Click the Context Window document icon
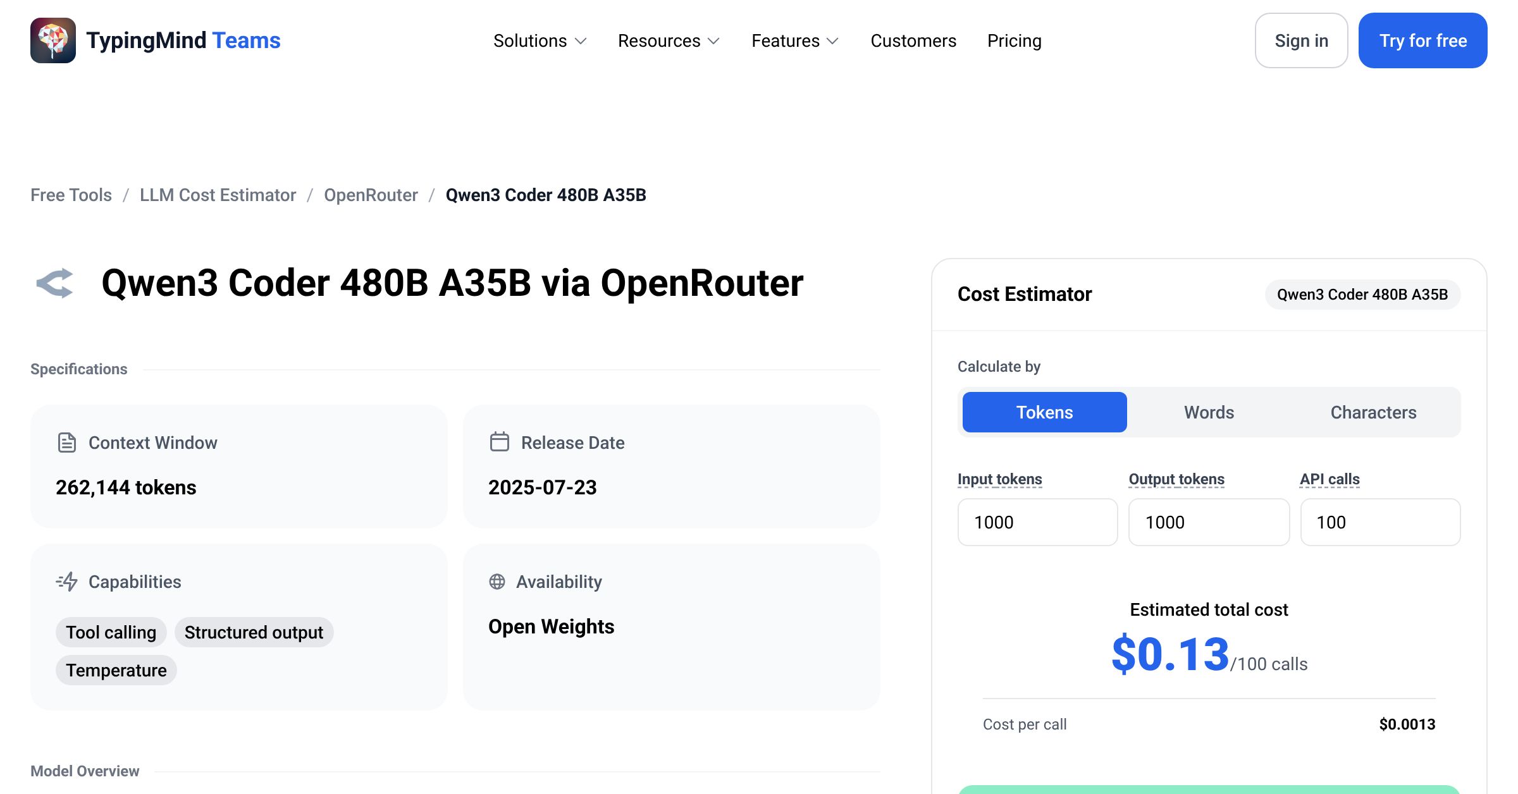 (67, 443)
